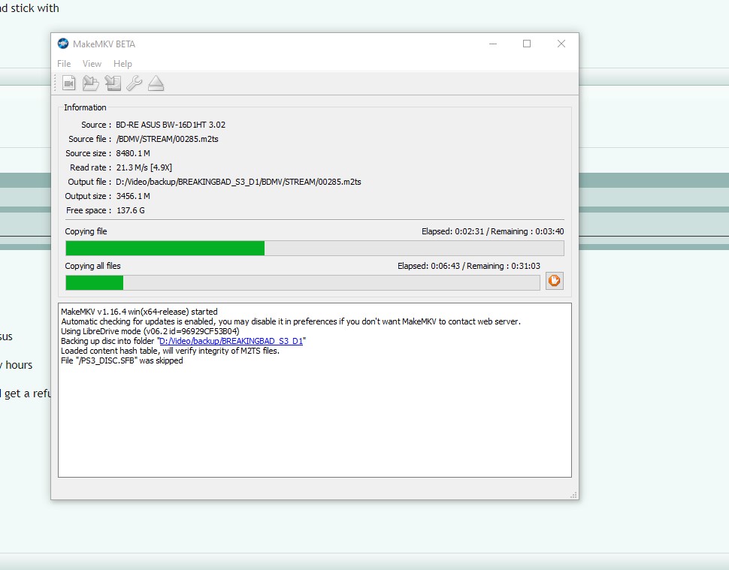Click the MakeMKV title bar app icon

point(63,44)
